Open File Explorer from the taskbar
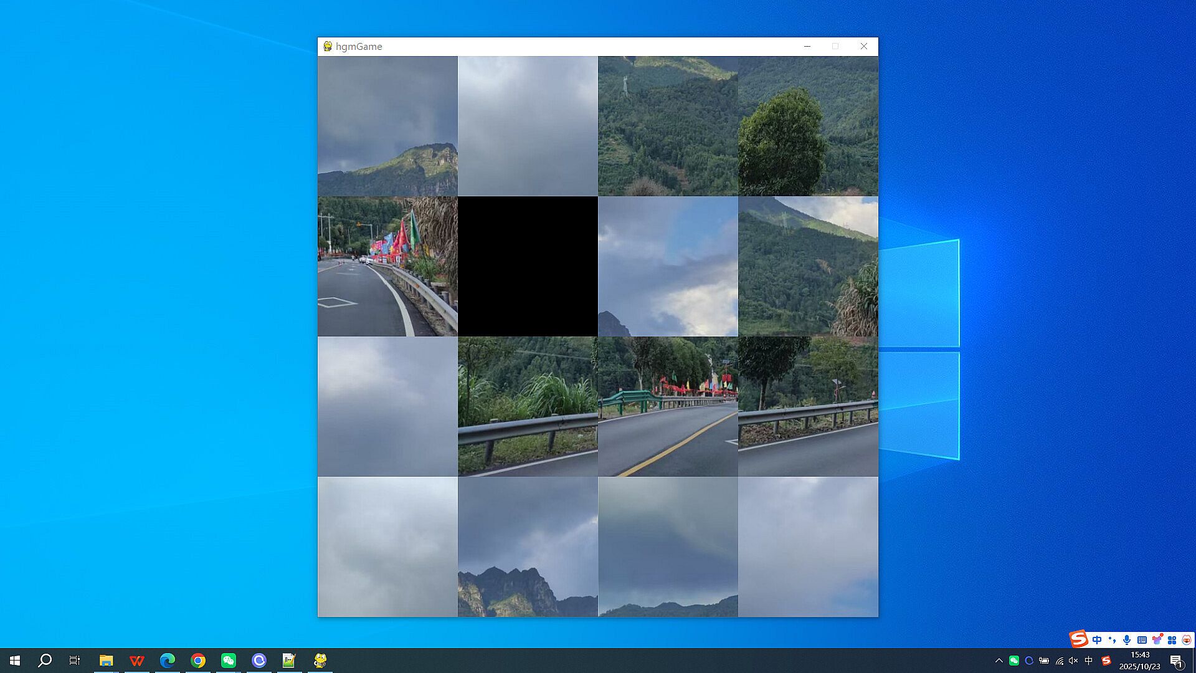The height and width of the screenshot is (673, 1196). (x=107, y=661)
